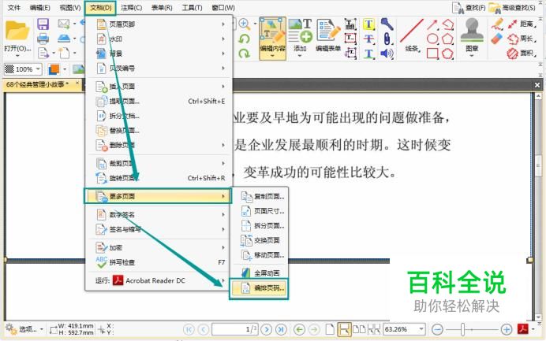The width and height of the screenshot is (546, 341).
Task: Select the arrow drawing tool
Action: tap(432, 24)
